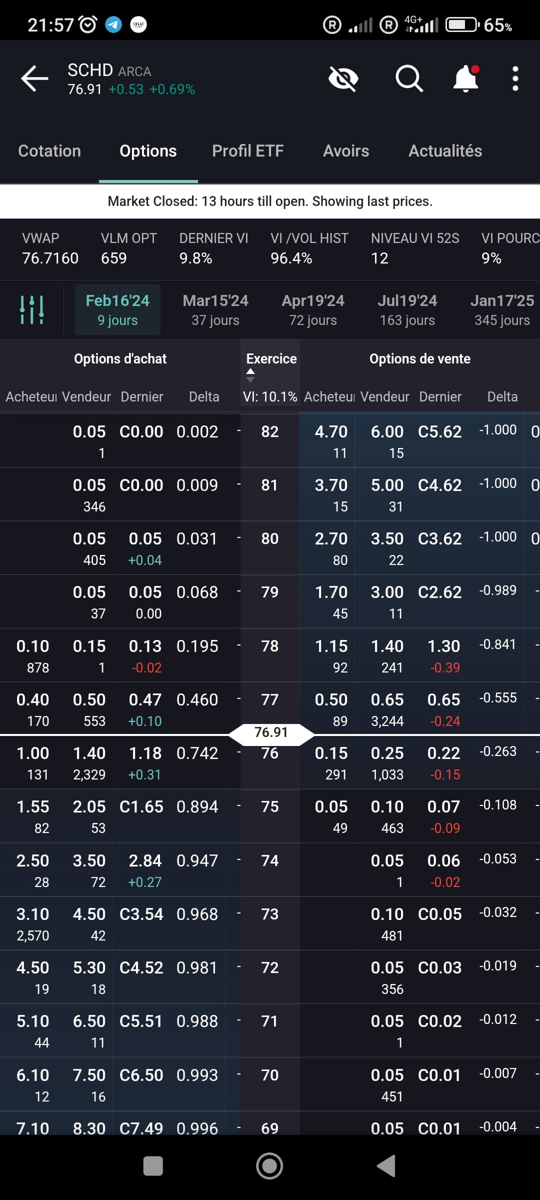Tap put bid 0.50 at strike 77
The width and height of the screenshot is (540, 1200).
pyautogui.click(x=331, y=700)
